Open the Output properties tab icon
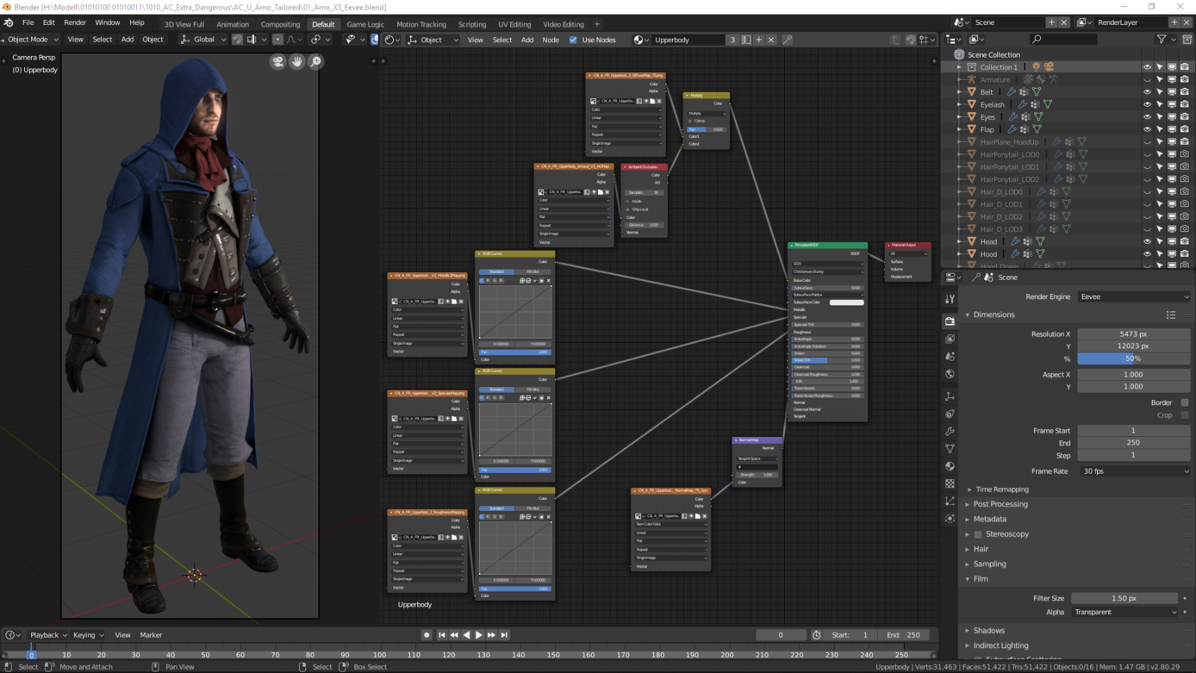Viewport: 1196px width, 673px height. coord(950,339)
